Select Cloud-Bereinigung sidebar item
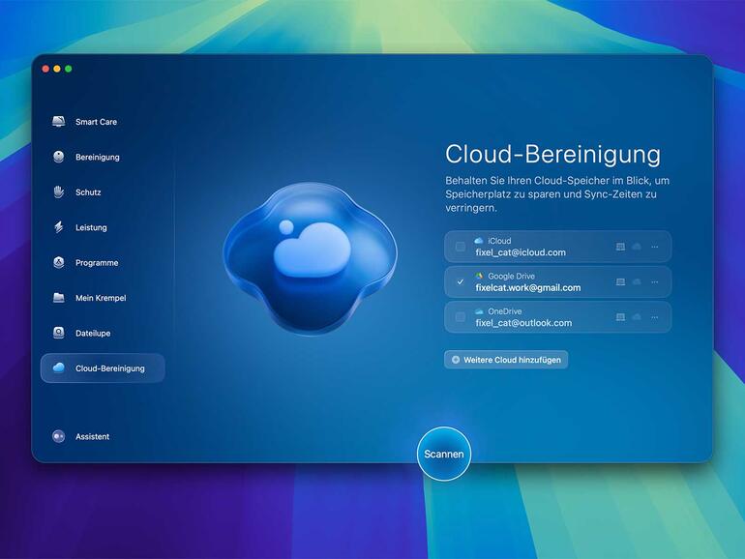745x559 pixels. (x=103, y=368)
